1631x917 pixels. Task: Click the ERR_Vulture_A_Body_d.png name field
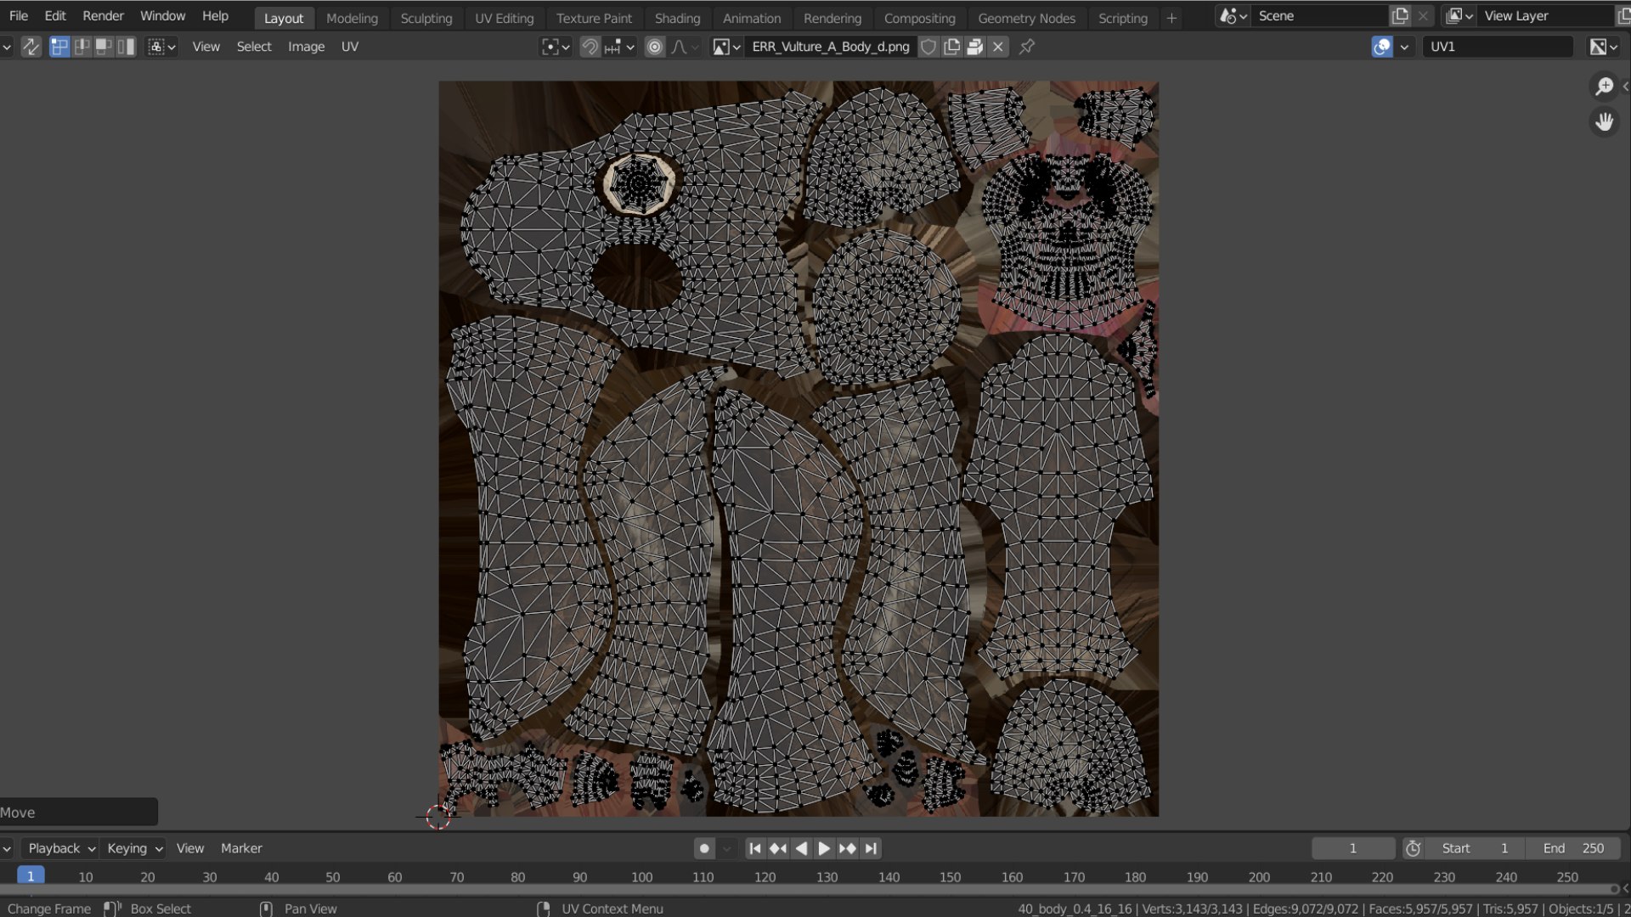(x=830, y=47)
